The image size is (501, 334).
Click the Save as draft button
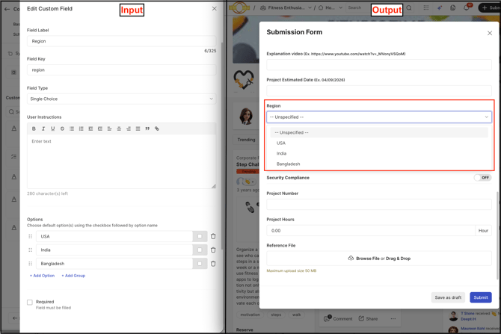(448, 297)
